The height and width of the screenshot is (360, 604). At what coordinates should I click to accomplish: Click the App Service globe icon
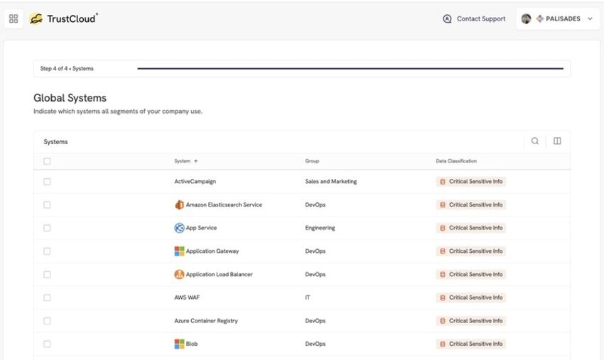[179, 228]
